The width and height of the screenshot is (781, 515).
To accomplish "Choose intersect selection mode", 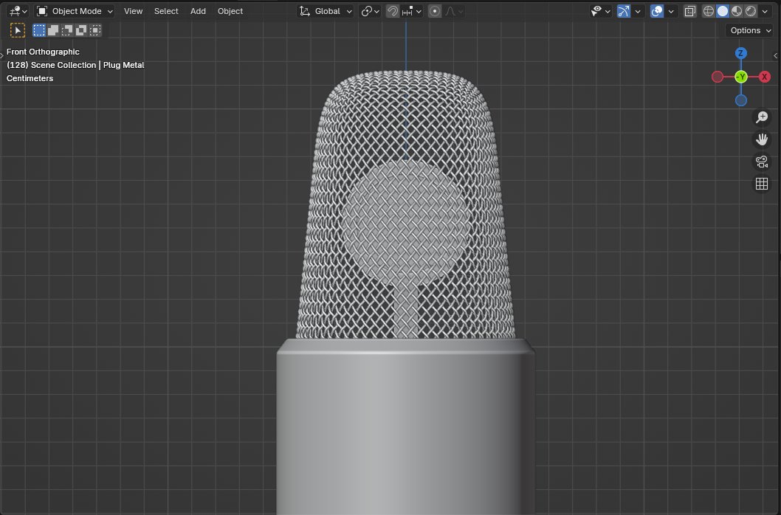I will pos(94,30).
